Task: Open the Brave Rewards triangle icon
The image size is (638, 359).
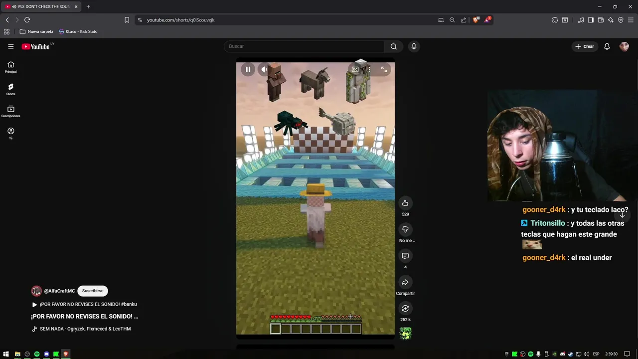Action: tap(487, 20)
